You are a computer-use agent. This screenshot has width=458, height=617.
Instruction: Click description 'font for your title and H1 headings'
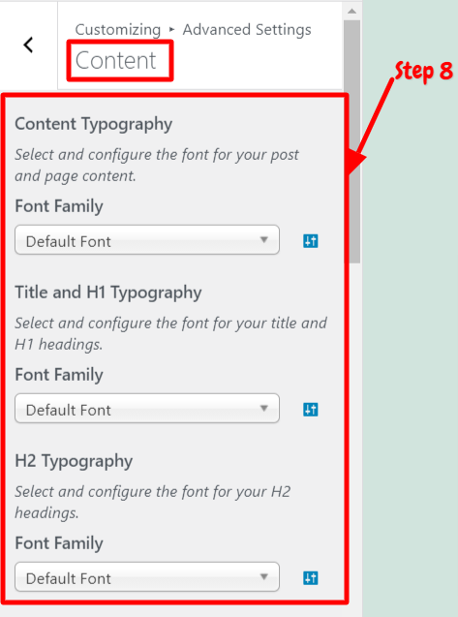point(170,333)
